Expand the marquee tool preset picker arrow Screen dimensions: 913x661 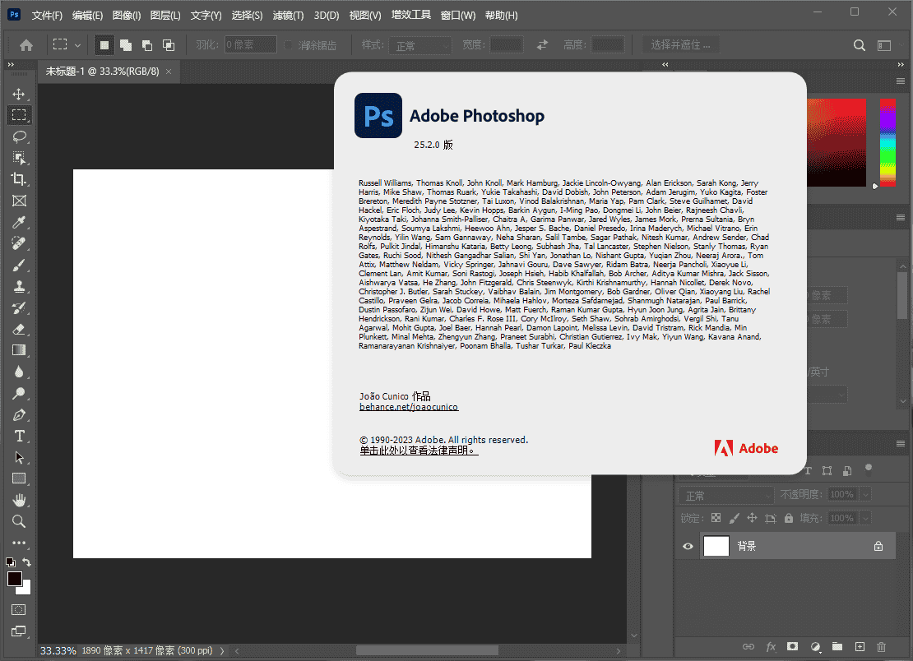(x=78, y=45)
